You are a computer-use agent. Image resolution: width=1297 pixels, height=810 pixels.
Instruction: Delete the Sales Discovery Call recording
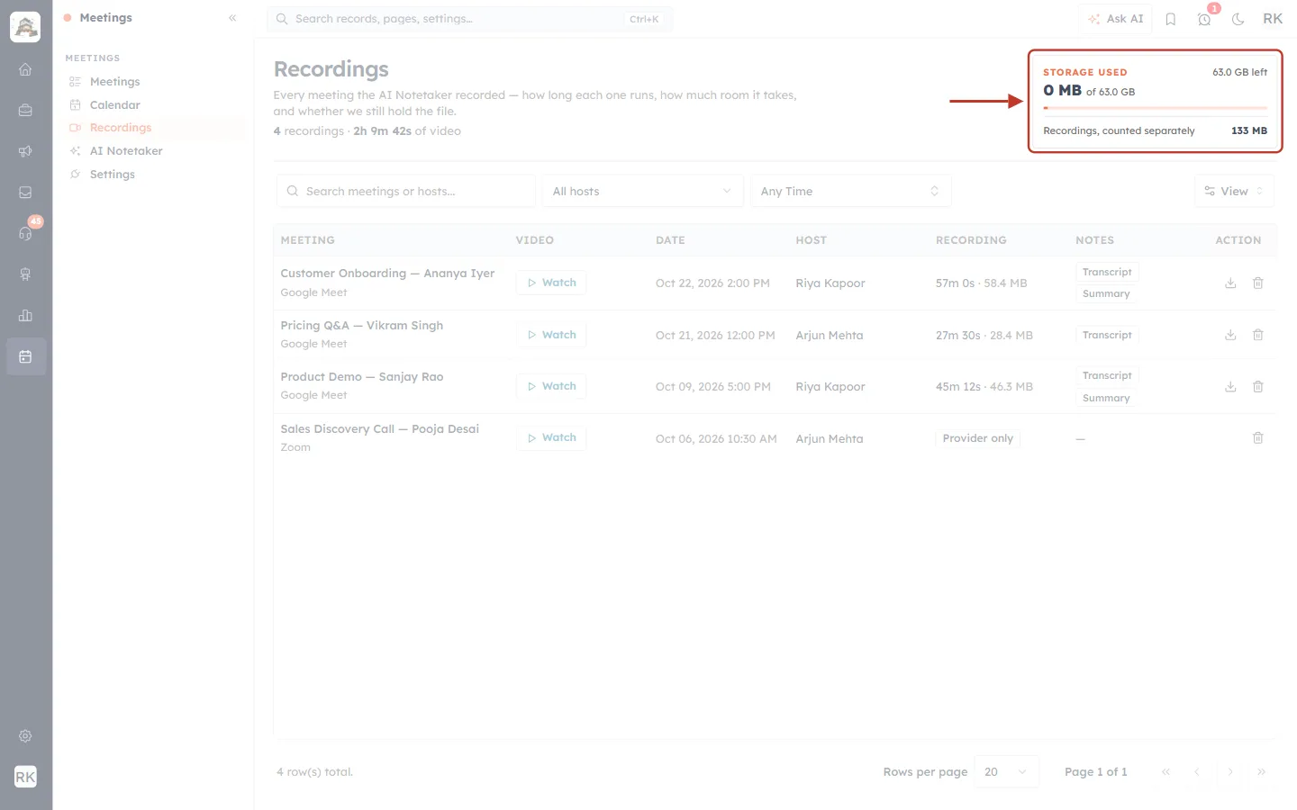click(1258, 438)
